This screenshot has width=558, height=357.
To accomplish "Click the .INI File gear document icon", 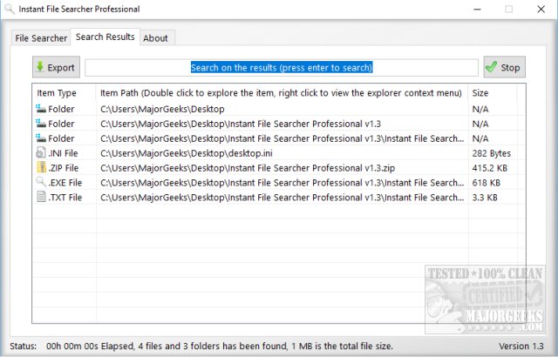I will [x=41, y=152].
